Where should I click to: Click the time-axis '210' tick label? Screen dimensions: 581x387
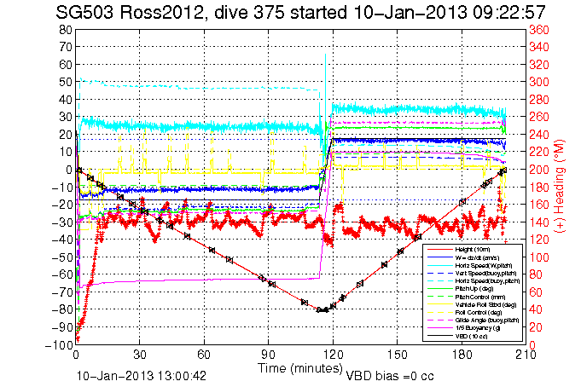click(x=526, y=355)
